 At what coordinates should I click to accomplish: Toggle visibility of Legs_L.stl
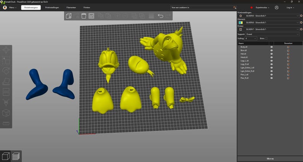click(271, 61)
